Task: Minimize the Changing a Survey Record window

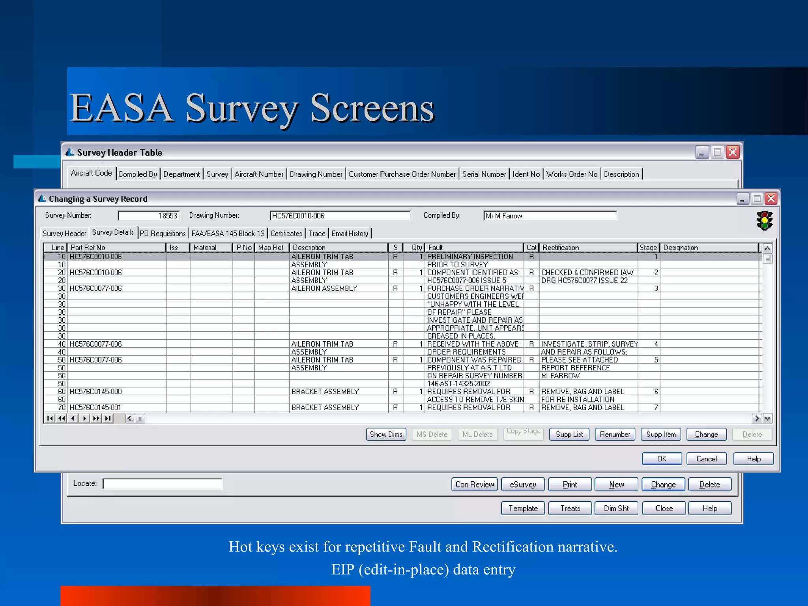Action: 743,198
